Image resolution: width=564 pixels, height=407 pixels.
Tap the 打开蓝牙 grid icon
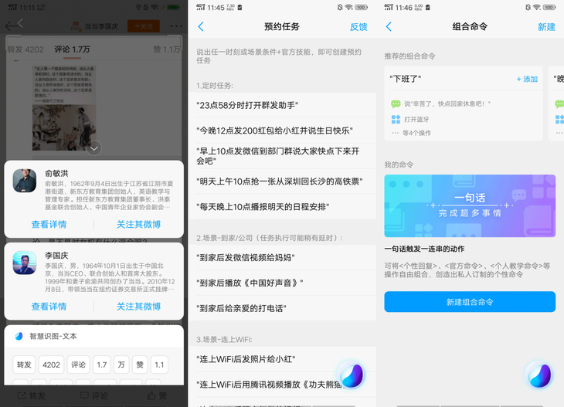point(396,120)
